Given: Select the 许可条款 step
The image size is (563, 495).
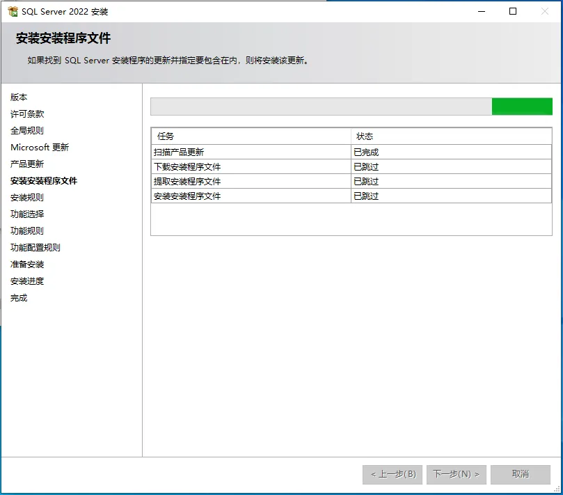Looking at the screenshot, I should click(x=27, y=114).
